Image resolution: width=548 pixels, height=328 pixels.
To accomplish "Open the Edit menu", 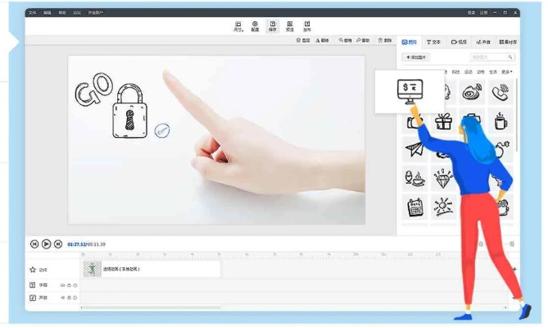I will (48, 12).
